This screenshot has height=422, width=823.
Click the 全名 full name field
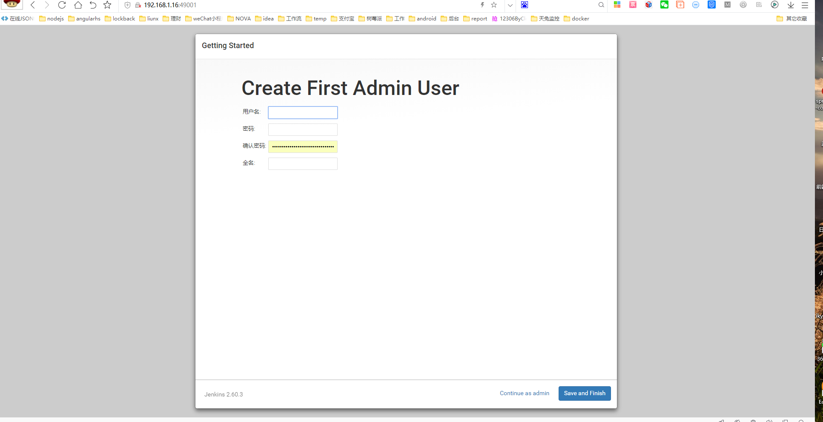click(x=303, y=164)
